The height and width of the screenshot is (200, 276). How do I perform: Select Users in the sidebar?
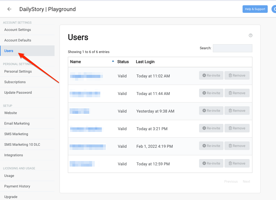(27, 51)
